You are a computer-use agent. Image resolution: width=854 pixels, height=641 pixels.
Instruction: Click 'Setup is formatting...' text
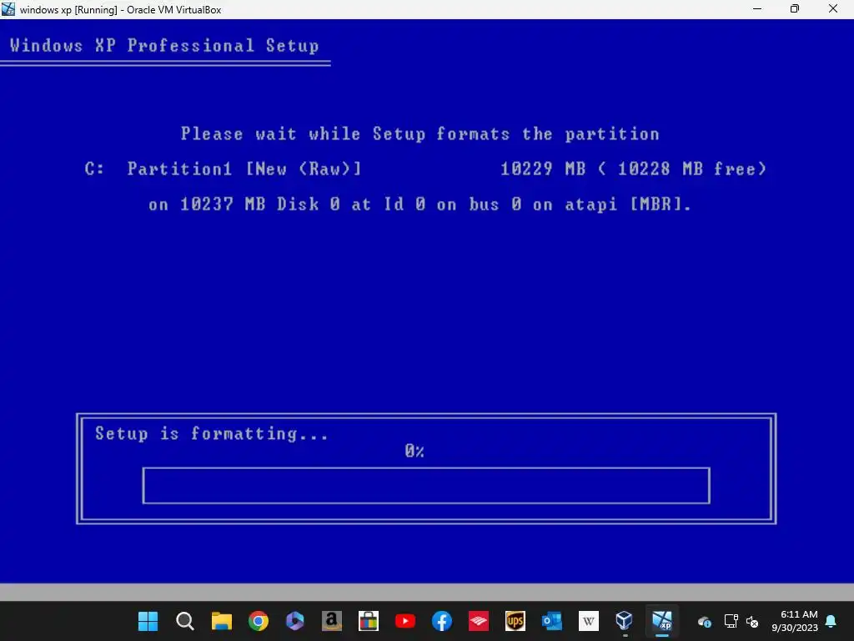pyautogui.click(x=212, y=433)
